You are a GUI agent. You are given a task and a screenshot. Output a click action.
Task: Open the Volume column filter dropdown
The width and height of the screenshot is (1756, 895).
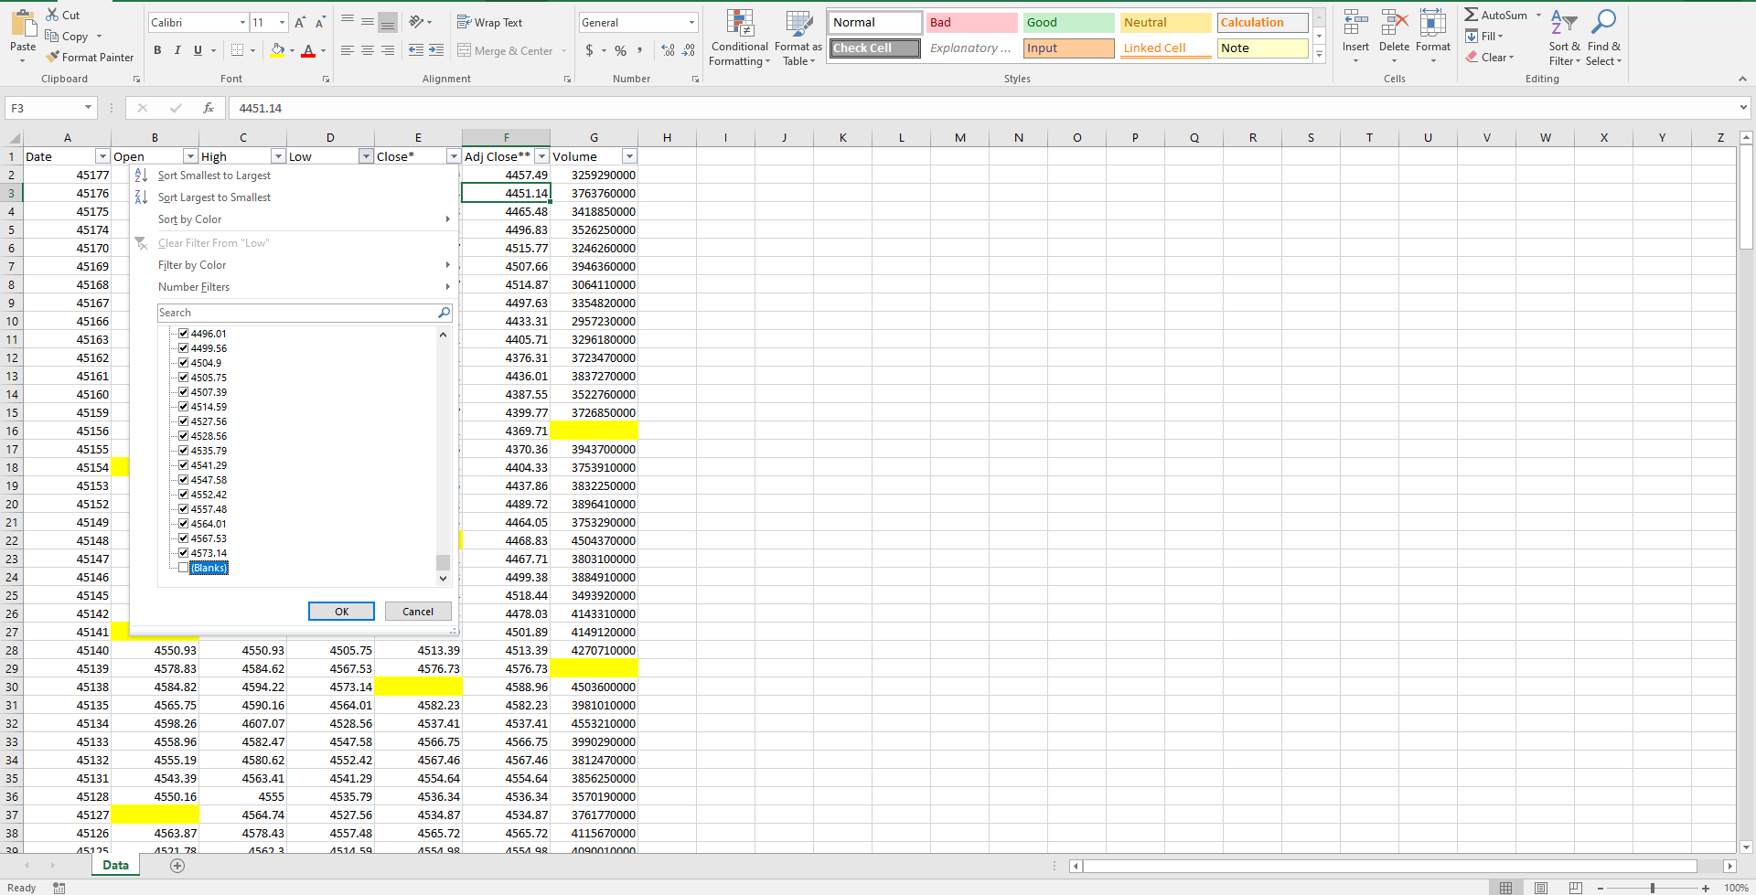pos(629,156)
